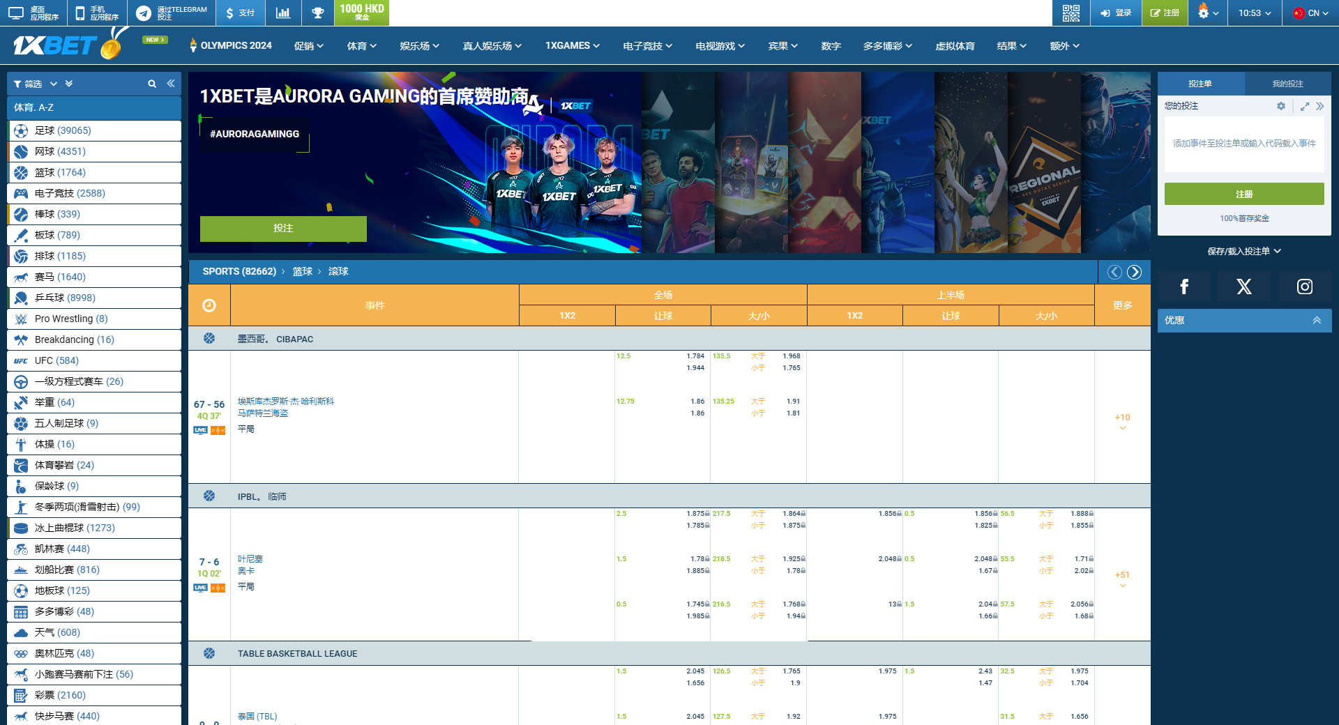Open the desktop application link
1339x725 pixels.
pyautogui.click(x=33, y=13)
